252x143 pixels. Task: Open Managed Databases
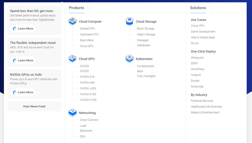tap(144, 43)
